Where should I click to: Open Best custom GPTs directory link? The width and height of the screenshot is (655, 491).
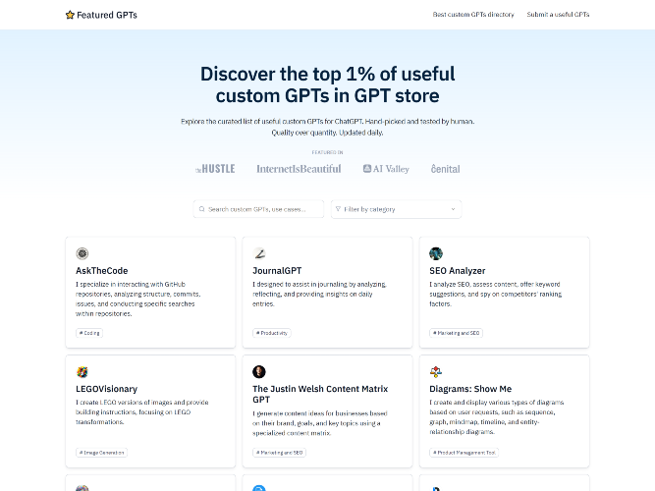(473, 14)
